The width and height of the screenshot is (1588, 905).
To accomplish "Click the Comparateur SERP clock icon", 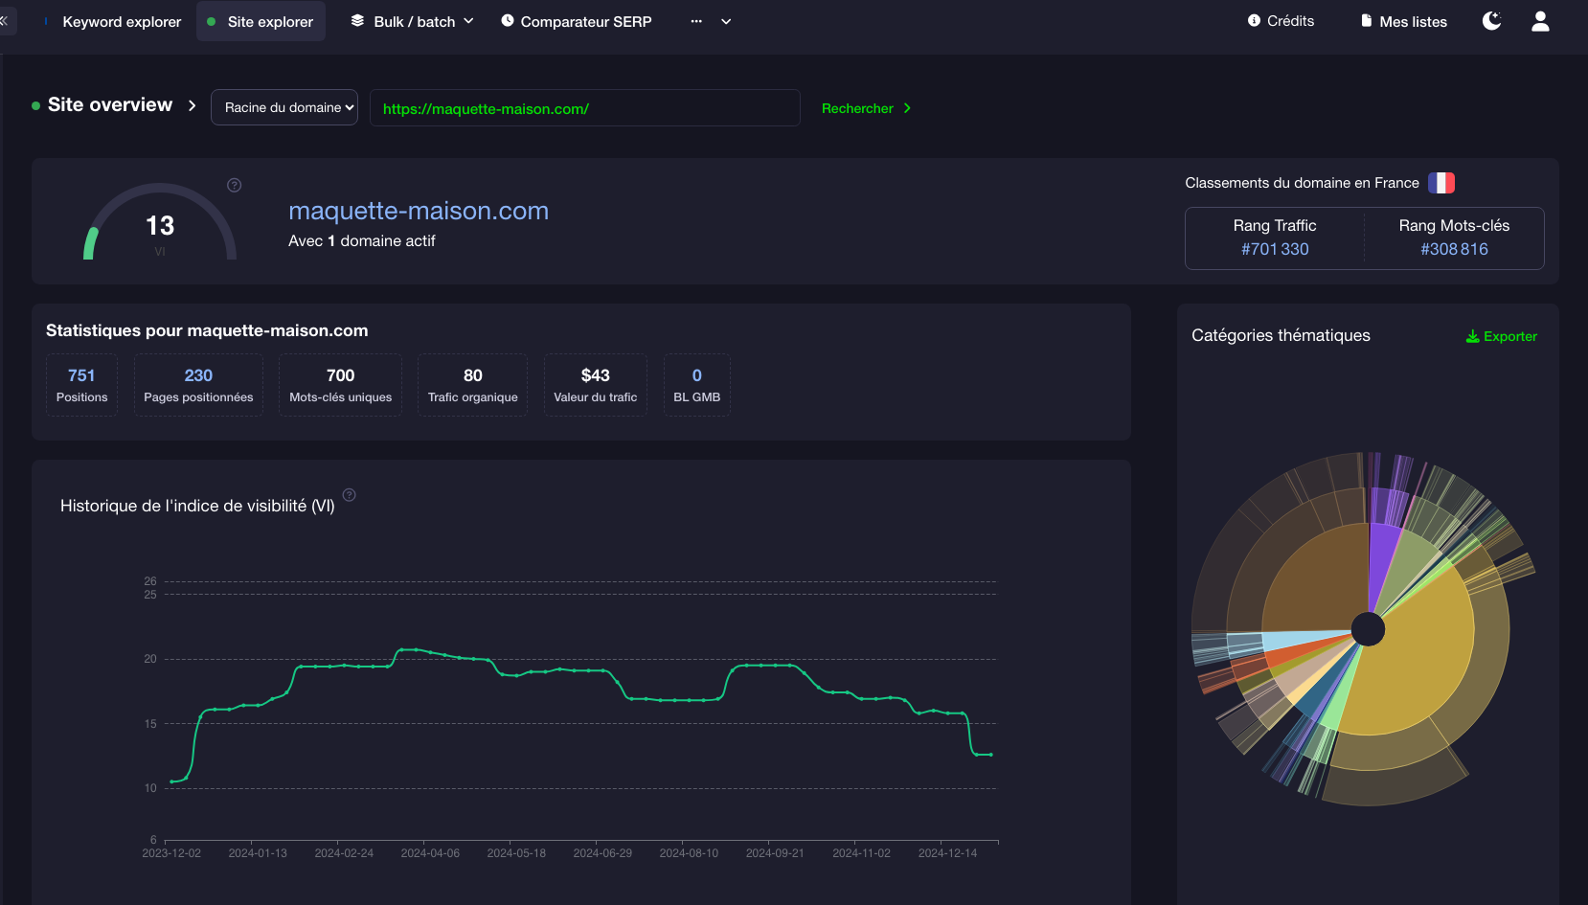I will 508,20.
